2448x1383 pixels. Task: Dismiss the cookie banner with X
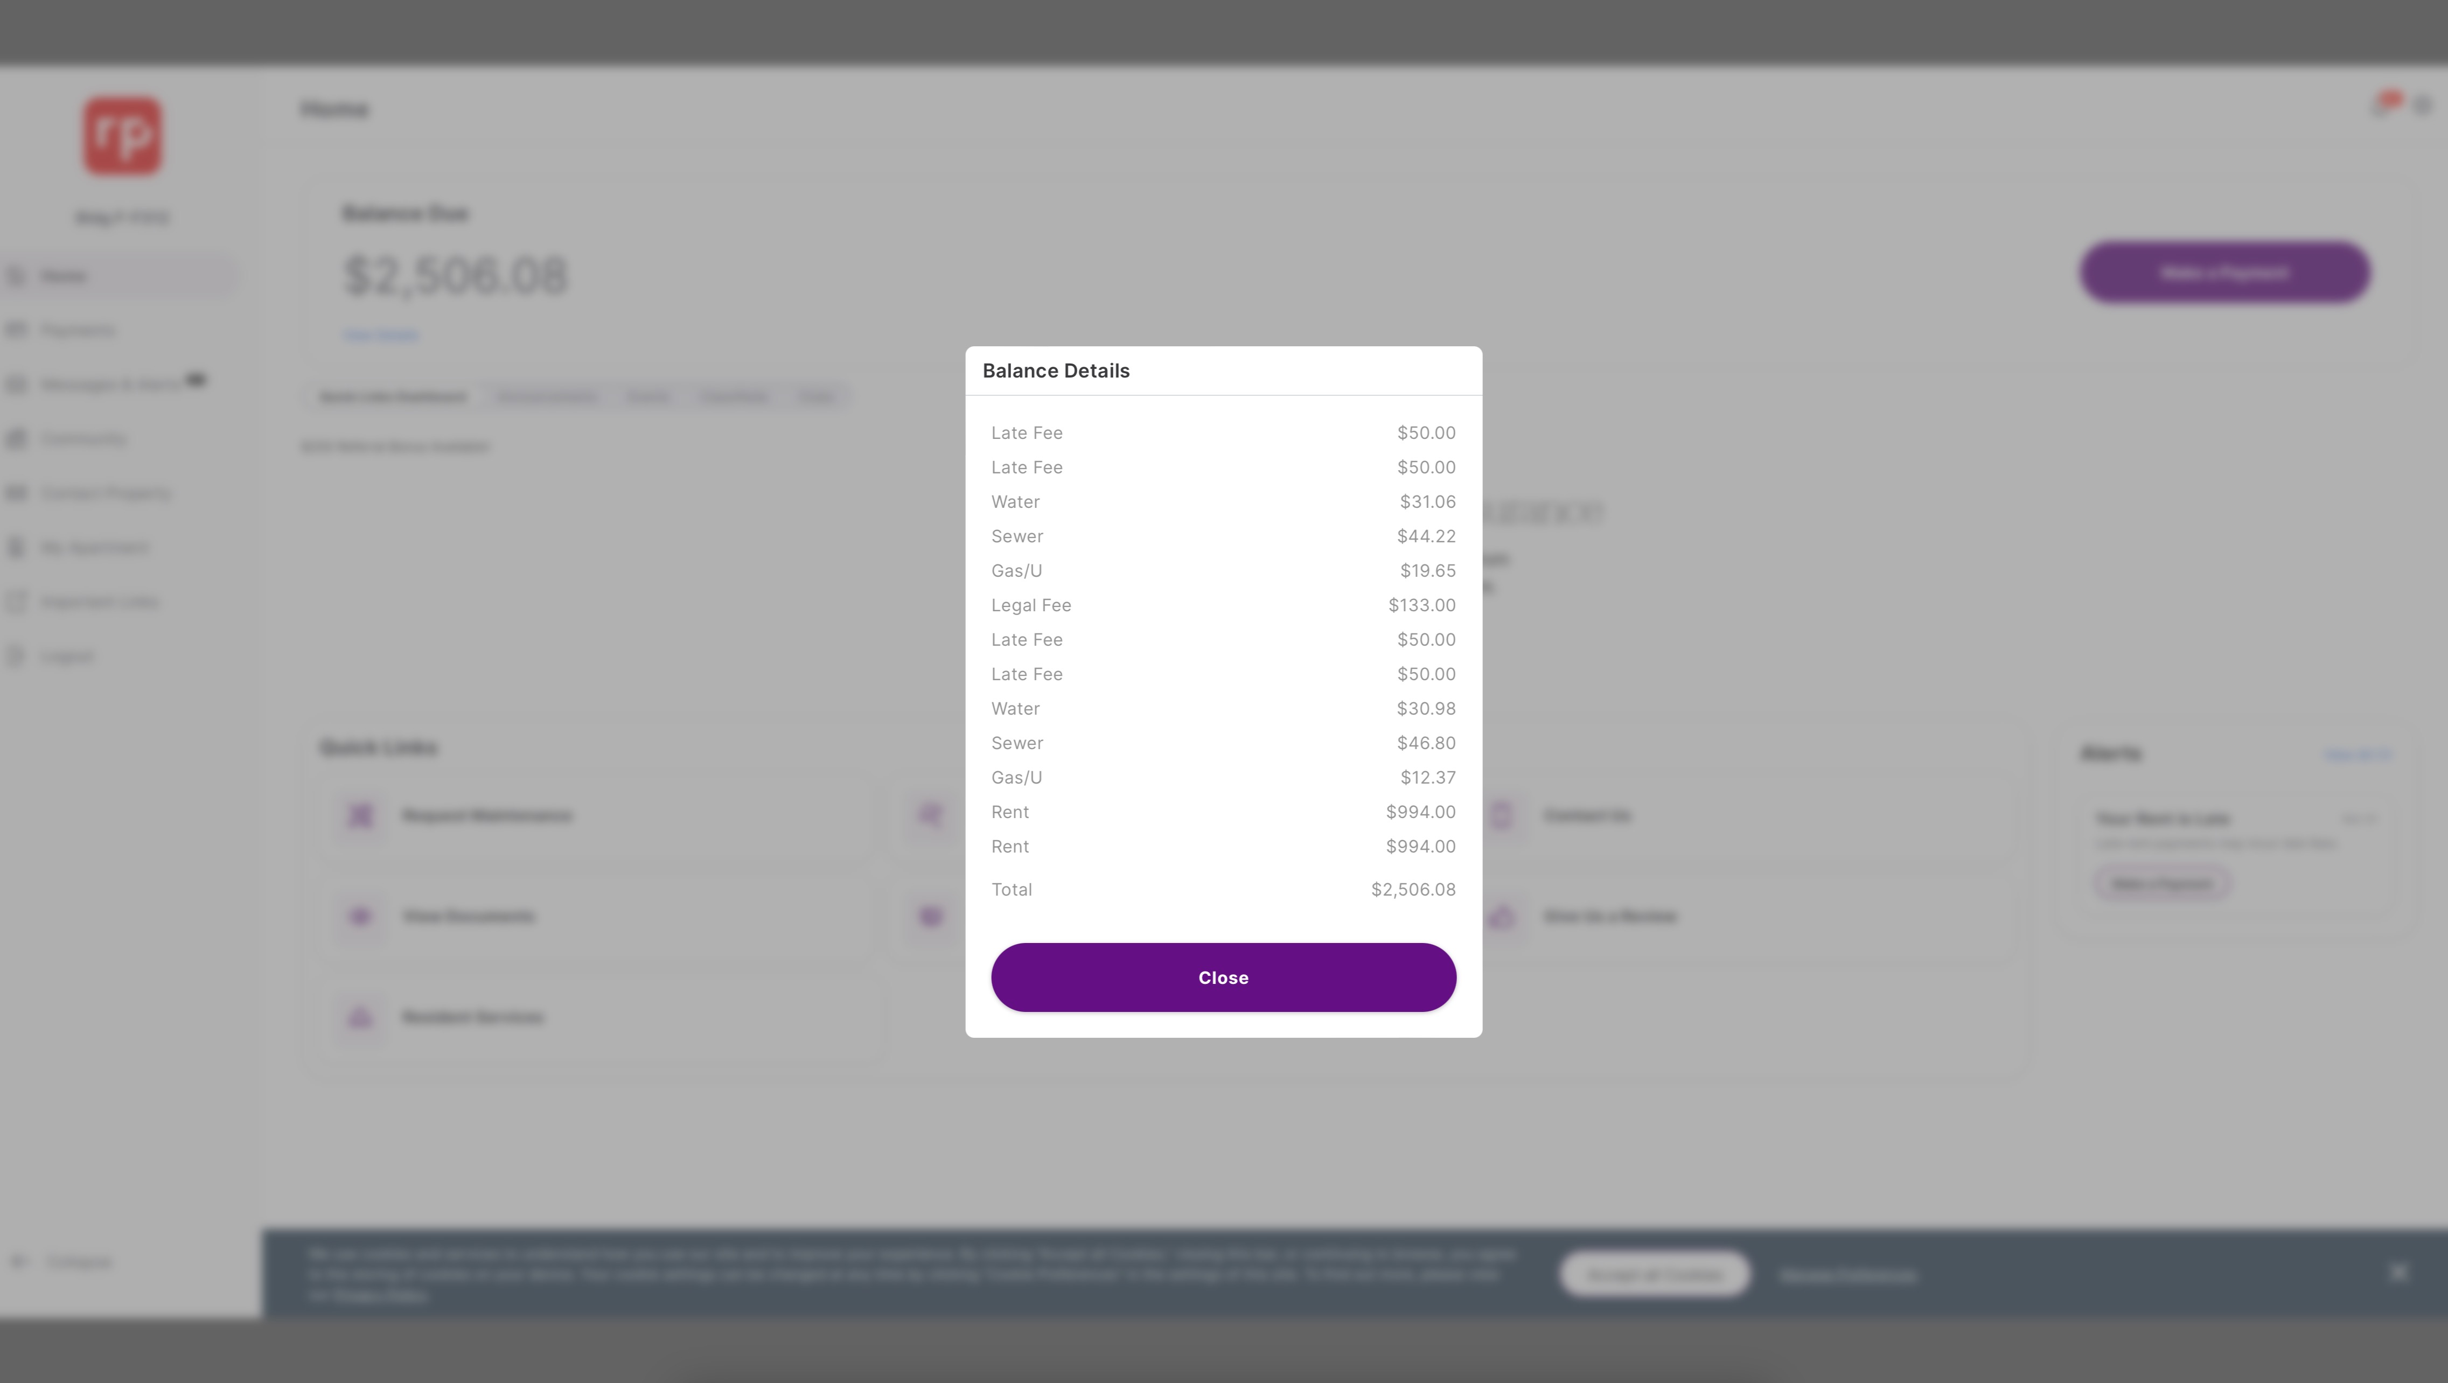click(2398, 1272)
